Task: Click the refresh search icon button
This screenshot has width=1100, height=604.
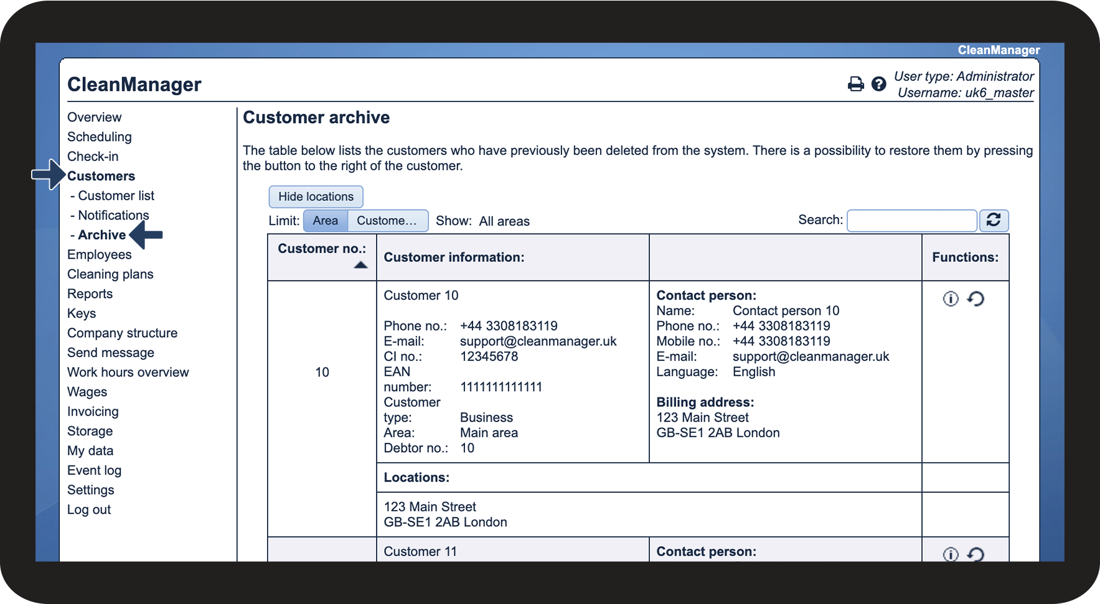Action: click(994, 220)
